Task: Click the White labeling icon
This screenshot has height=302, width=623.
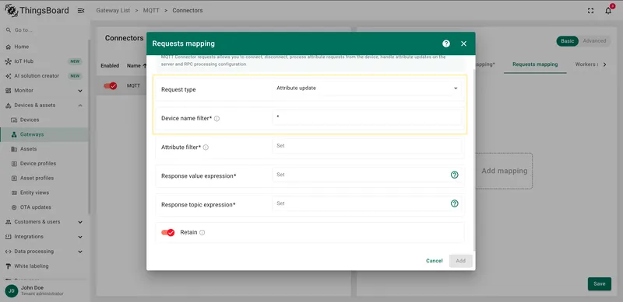Action: [9, 266]
